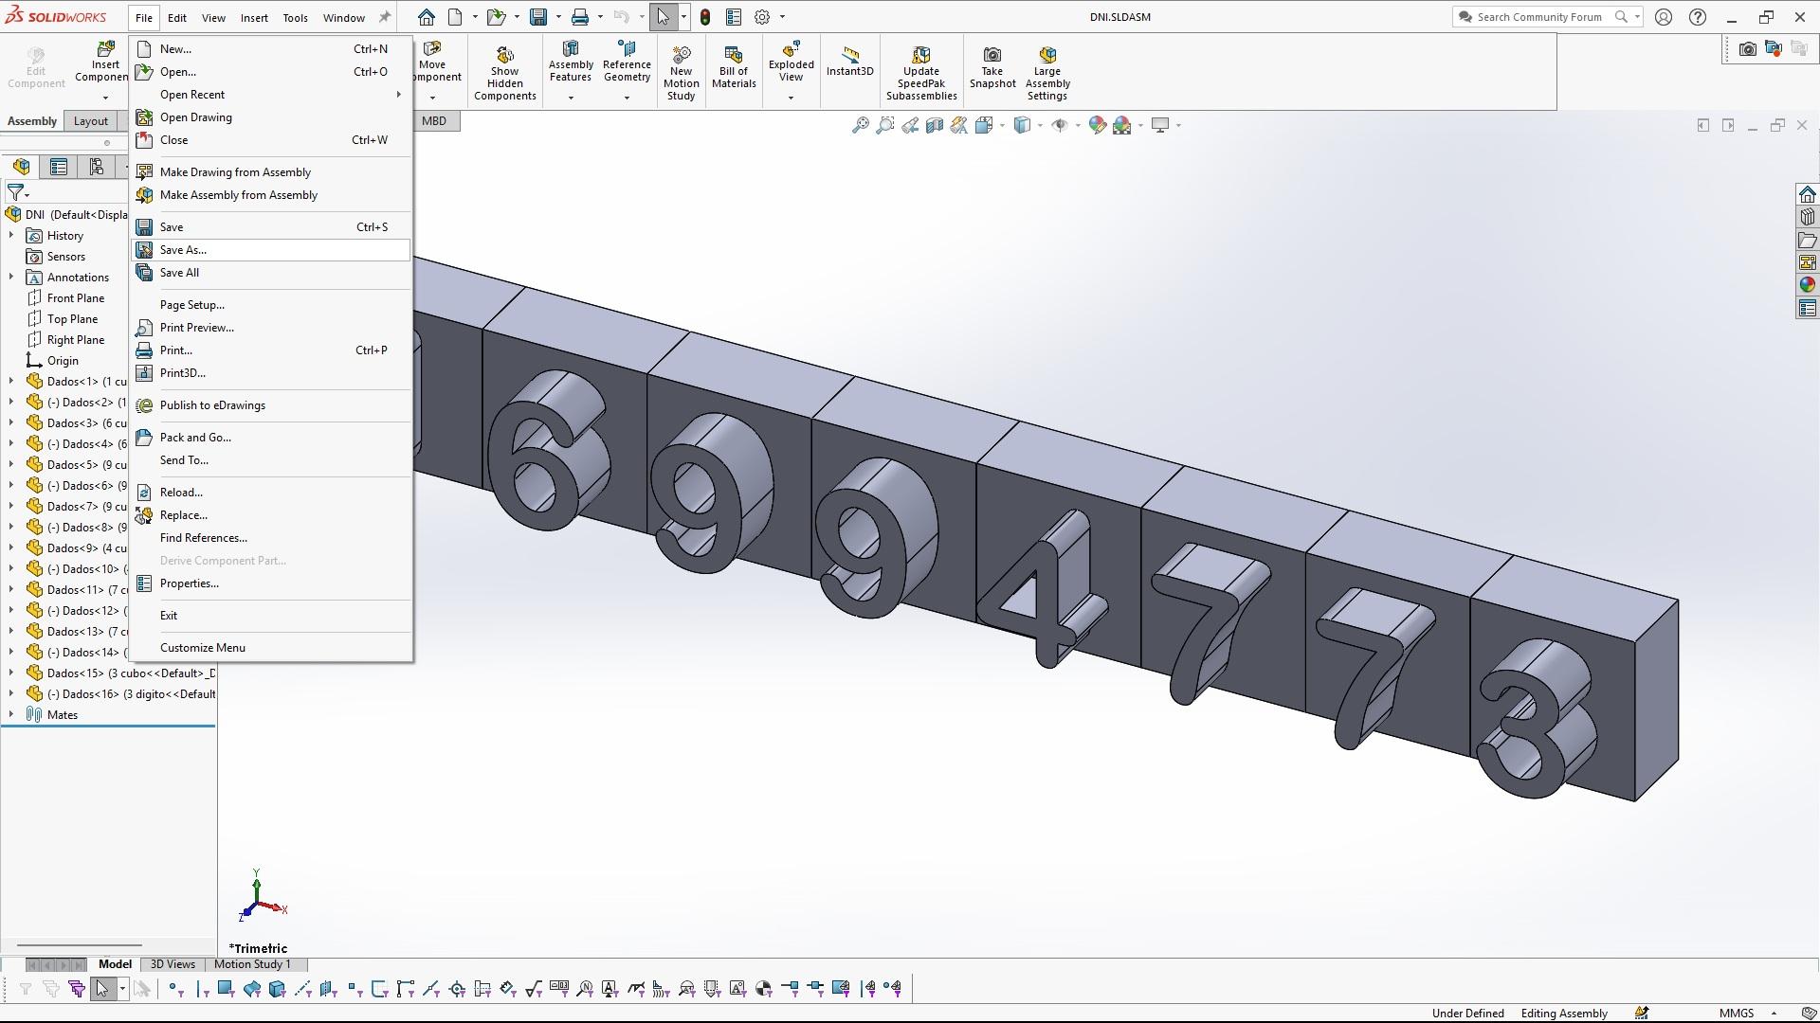Click the Print icon in quick toolbar

coord(580,17)
